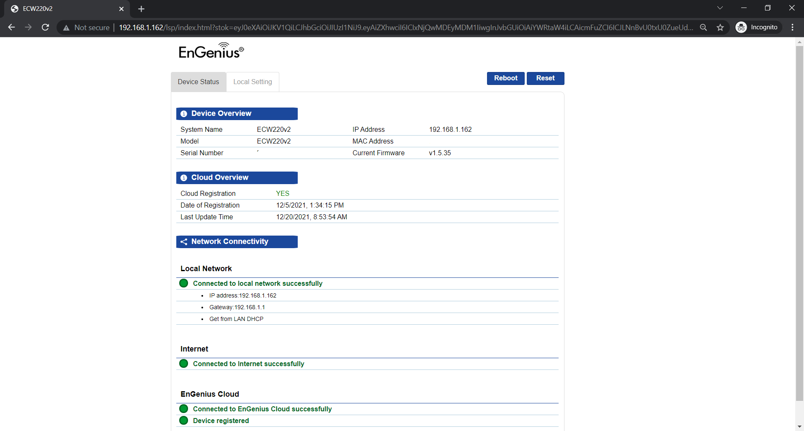Reload the page with the refresh icon

45,27
